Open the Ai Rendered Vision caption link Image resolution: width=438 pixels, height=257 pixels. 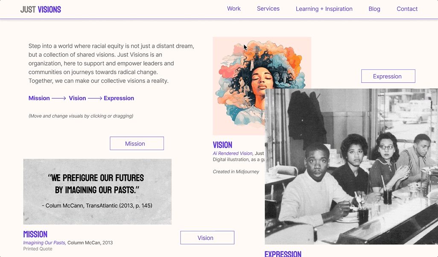tap(233, 153)
